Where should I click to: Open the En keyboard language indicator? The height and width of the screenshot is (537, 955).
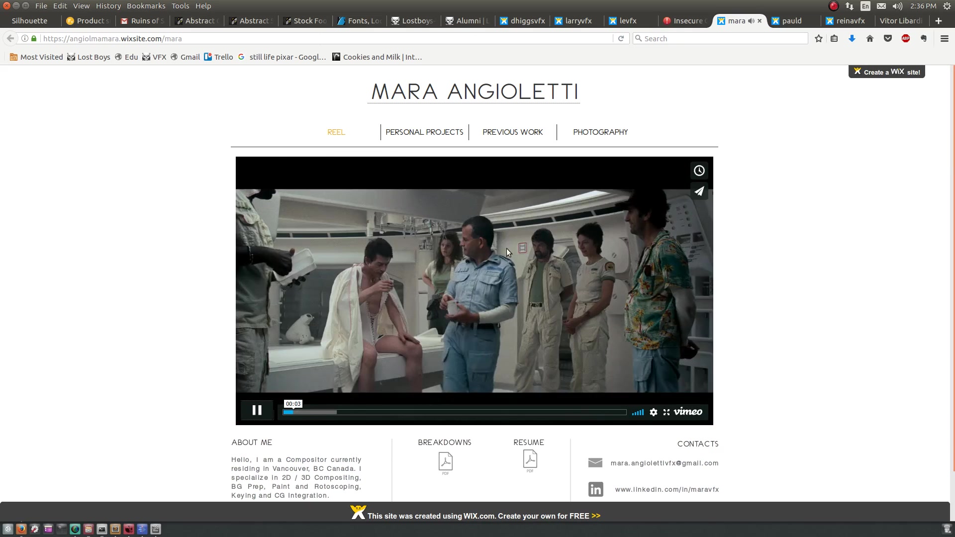(x=865, y=6)
